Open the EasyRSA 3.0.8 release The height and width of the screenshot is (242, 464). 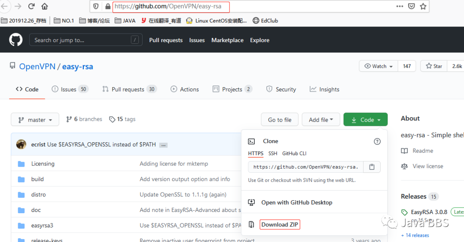coord(429,212)
